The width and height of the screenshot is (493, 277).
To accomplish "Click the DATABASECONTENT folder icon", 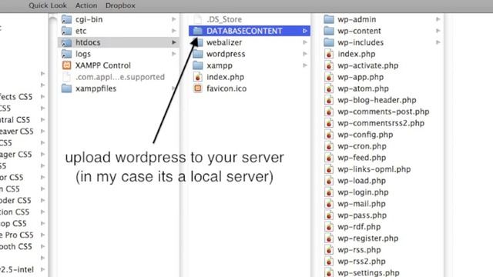I will [197, 31].
